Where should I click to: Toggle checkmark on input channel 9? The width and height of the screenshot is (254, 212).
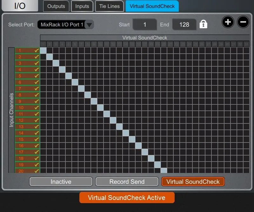click(x=37, y=101)
